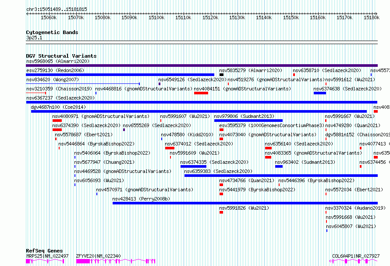Click the red nsv4084151 variant bar

coord(201,93)
